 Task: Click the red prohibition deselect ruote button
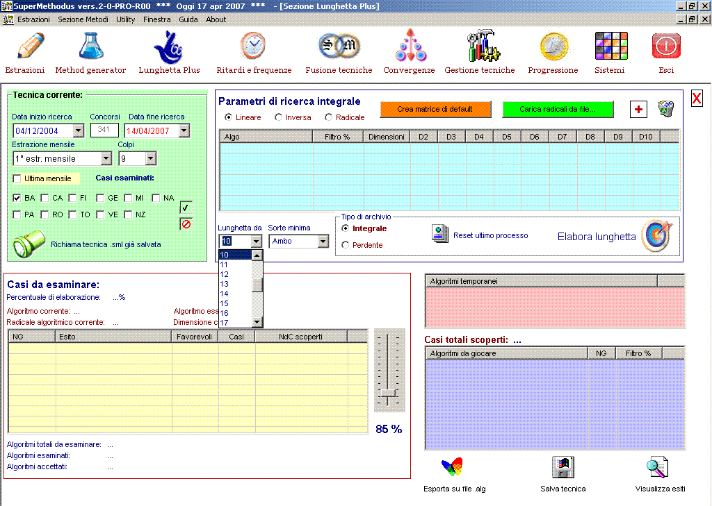pyautogui.click(x=186, y=224)
